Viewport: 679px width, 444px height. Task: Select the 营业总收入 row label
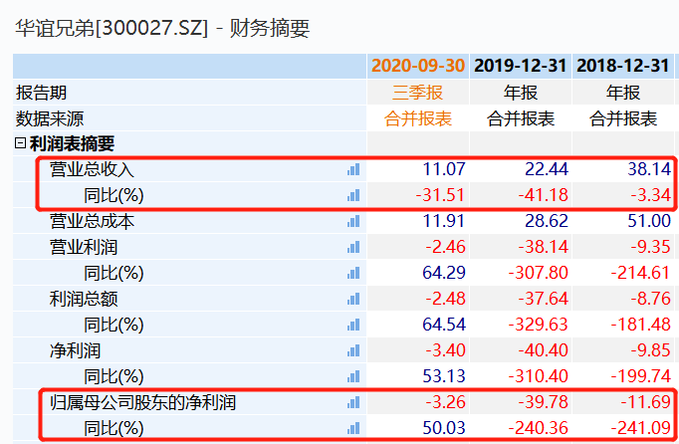(x=92, y=169)
